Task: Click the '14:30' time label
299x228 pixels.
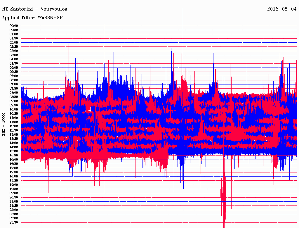Action: (14, 147)
